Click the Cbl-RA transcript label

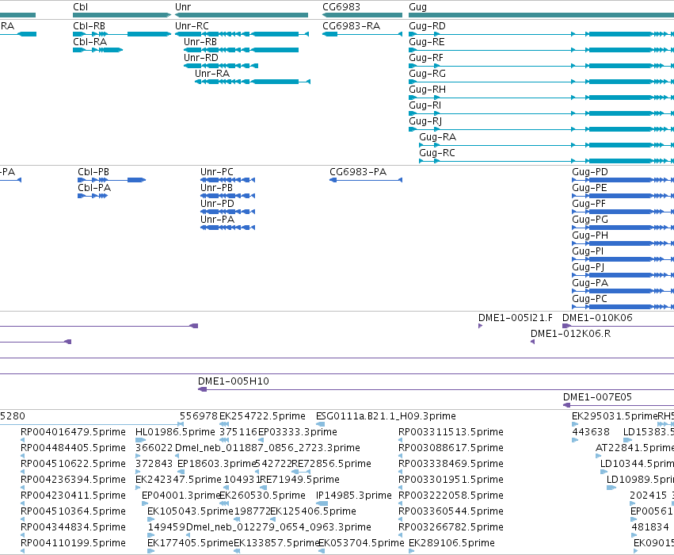(x=89, y=42)
